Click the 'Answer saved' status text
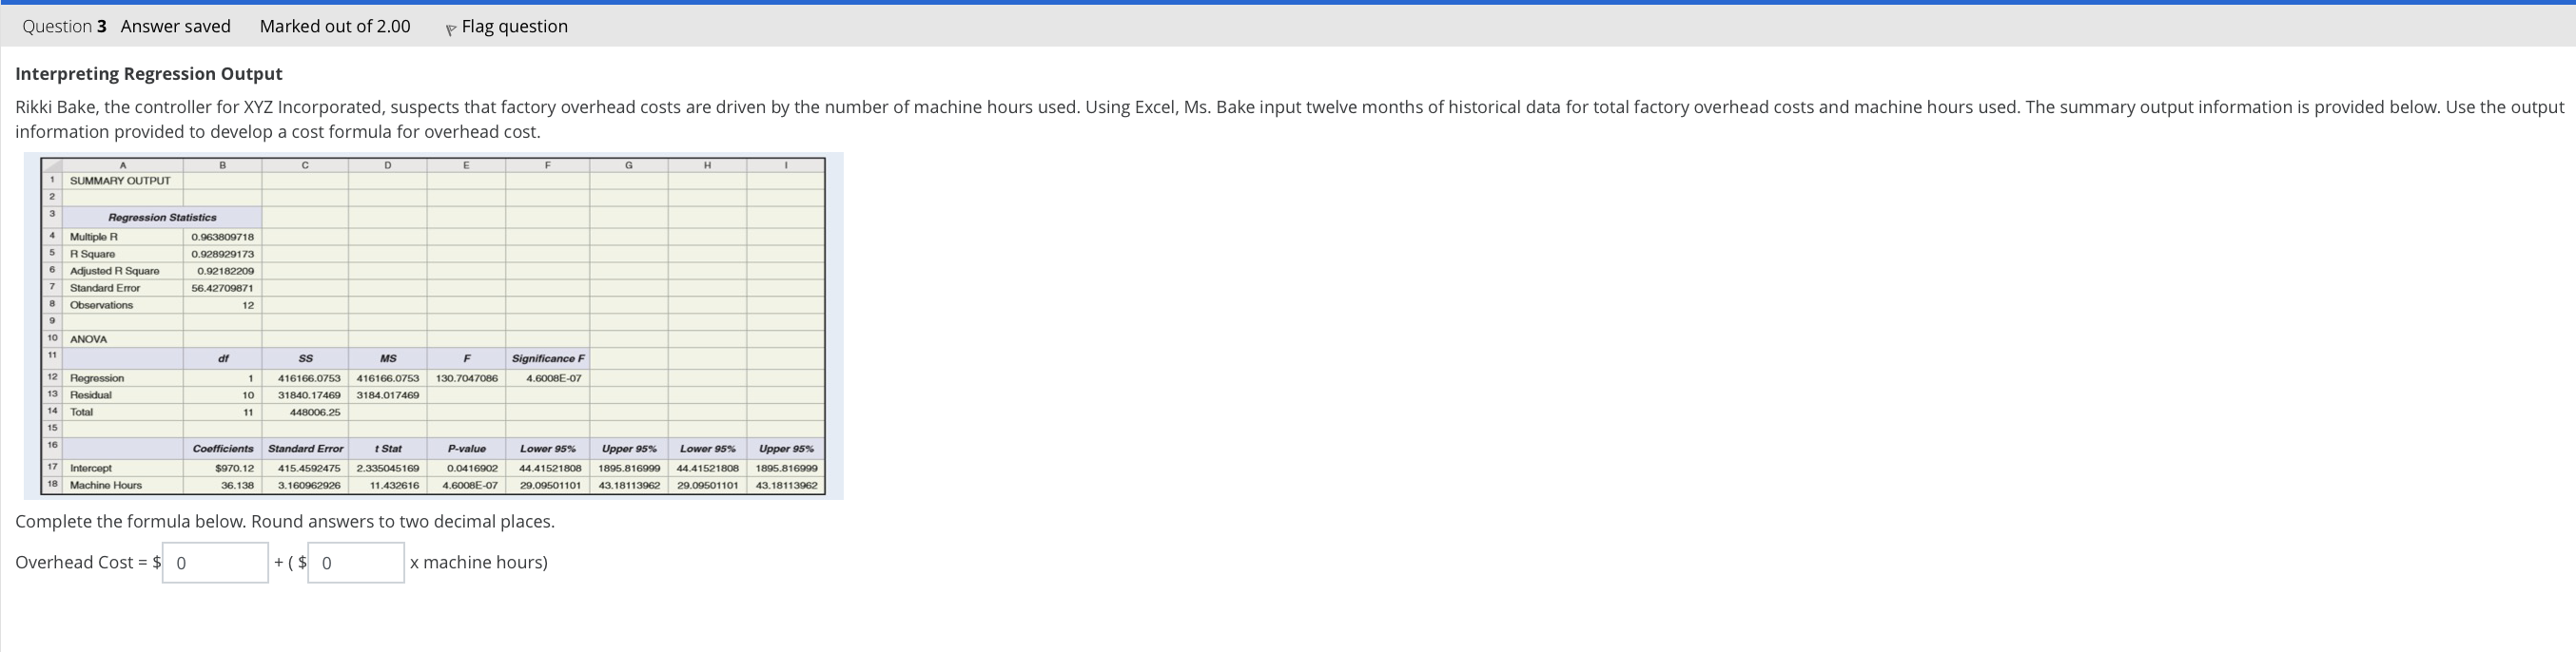This screenshot has width=2576, height=652. coord(176,27)
